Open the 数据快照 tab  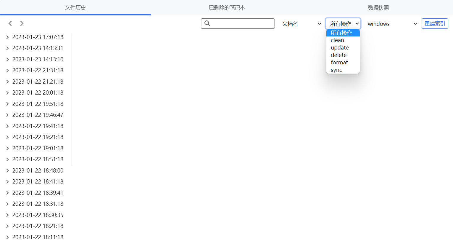(x=378, y=8)
